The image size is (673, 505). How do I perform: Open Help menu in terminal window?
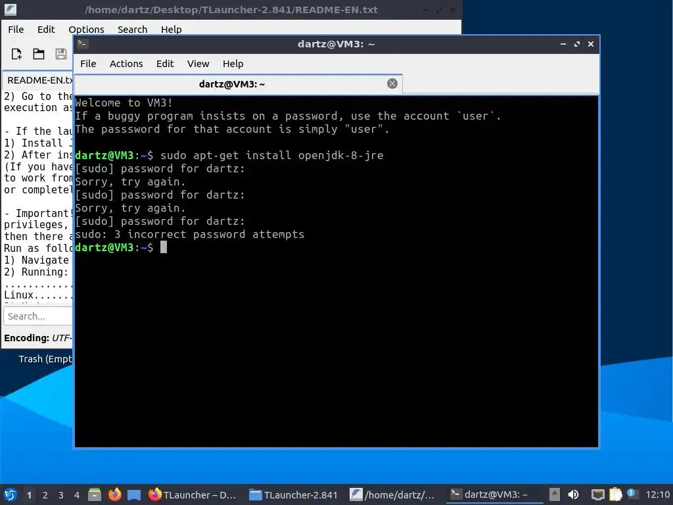[233, 64]
